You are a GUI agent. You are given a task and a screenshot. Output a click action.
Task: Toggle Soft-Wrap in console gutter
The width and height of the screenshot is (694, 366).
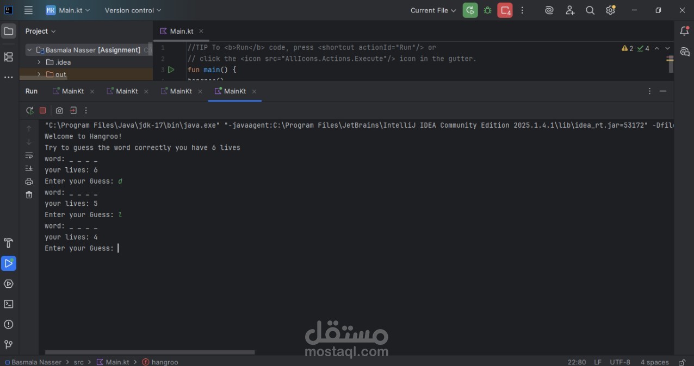click(29, 156)
